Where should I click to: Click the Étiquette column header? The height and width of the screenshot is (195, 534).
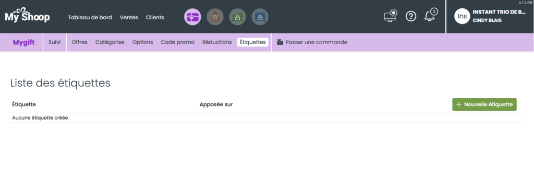pos(24,105)
